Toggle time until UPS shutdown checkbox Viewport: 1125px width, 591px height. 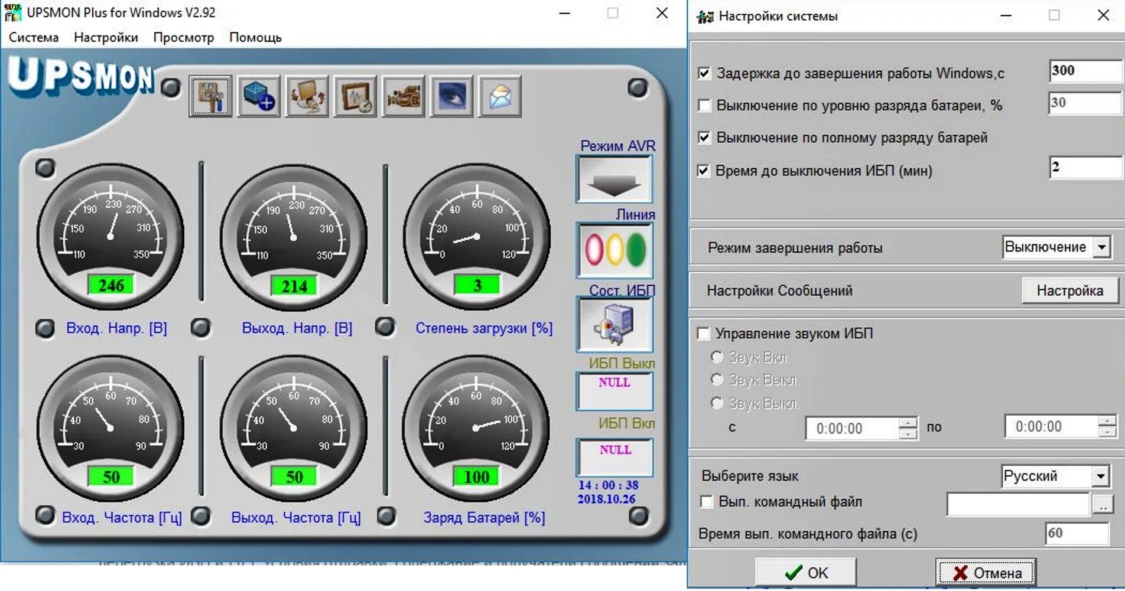[703, 171]
